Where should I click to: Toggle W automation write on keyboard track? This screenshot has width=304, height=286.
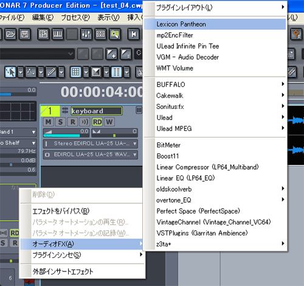point(109,122)
